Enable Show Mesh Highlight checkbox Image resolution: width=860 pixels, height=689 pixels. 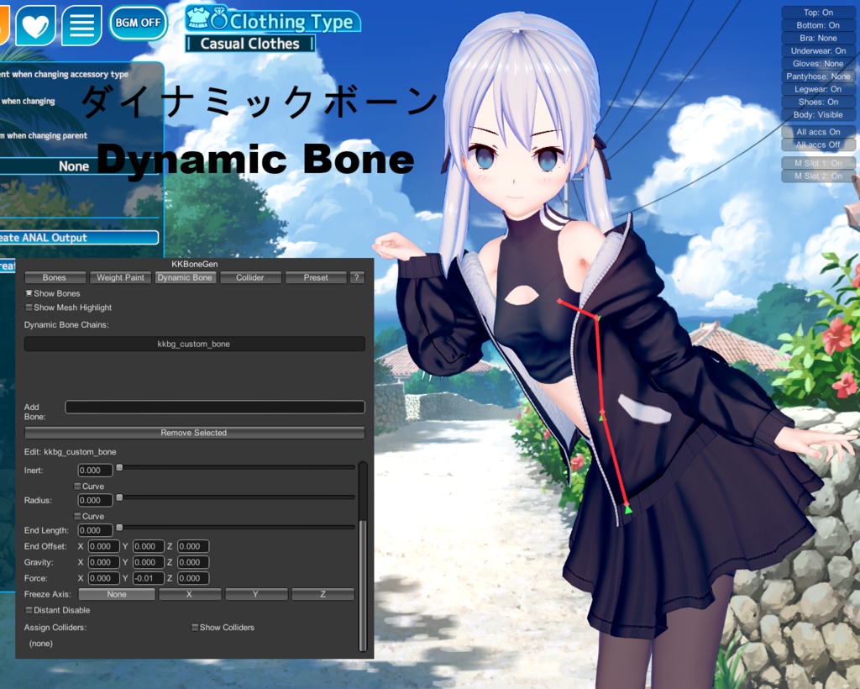pyautogui.click(x=29, y=308)
